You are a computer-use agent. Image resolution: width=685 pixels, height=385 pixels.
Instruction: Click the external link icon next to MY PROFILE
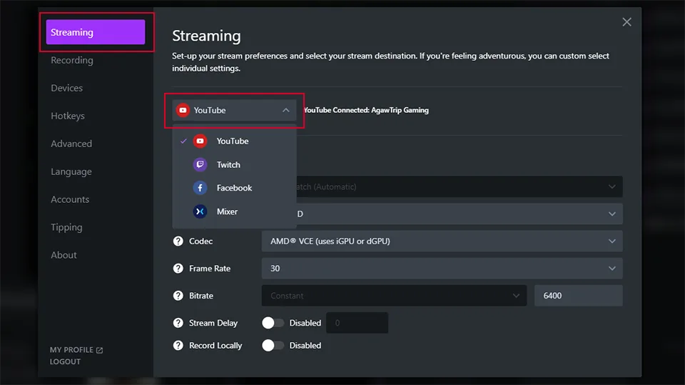coord(99,350)
